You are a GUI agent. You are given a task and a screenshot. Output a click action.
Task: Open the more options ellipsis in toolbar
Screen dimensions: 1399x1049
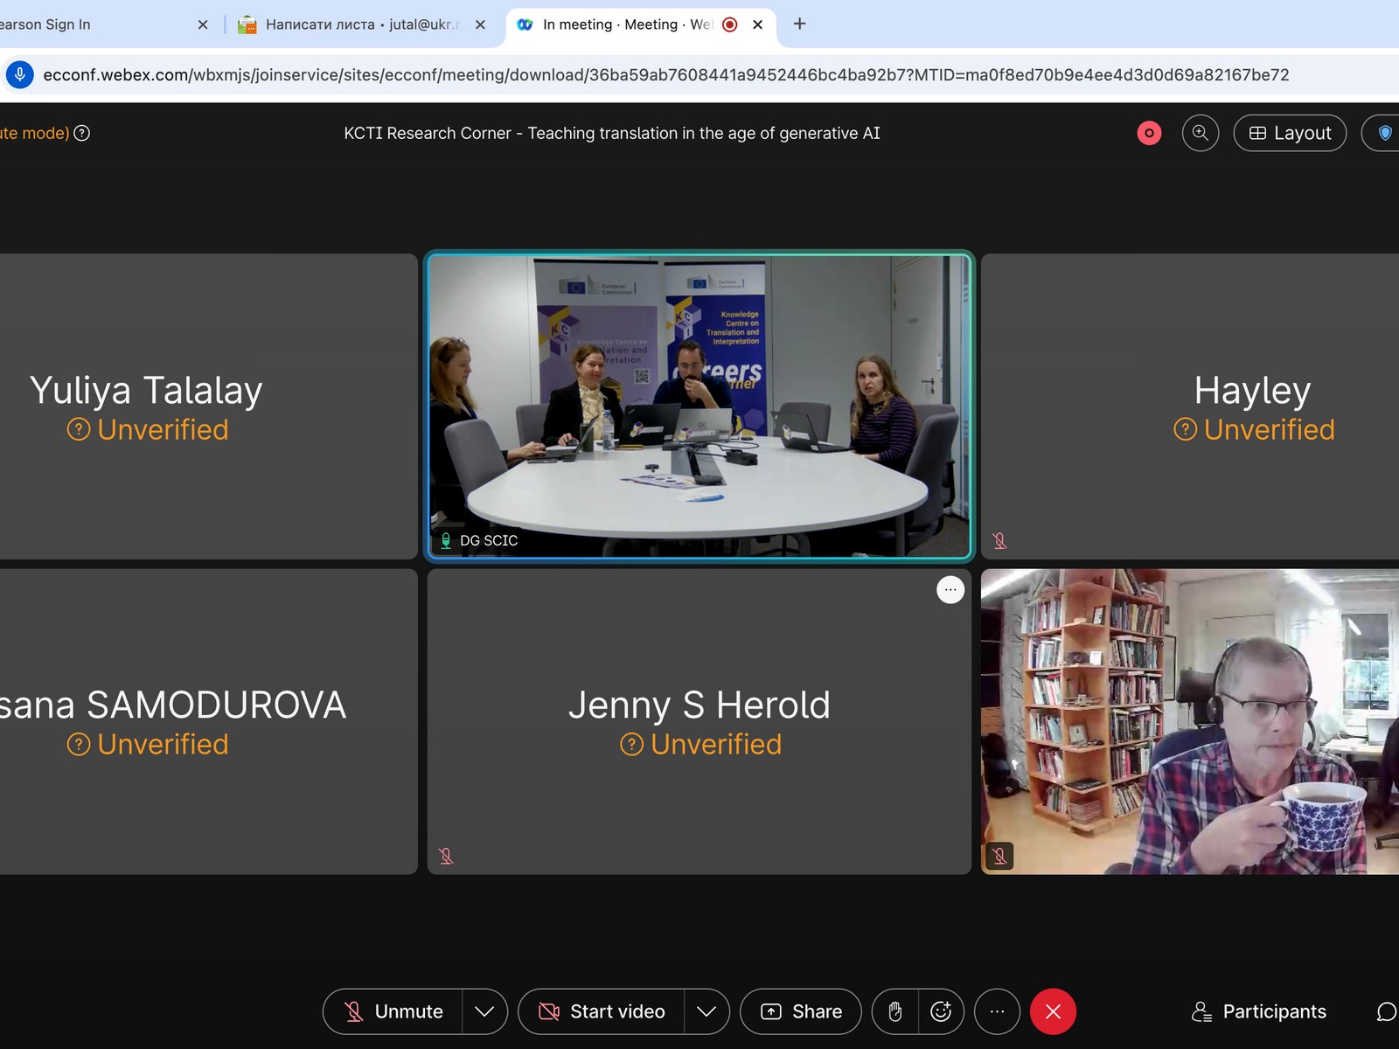click(x=997, y=1011)
